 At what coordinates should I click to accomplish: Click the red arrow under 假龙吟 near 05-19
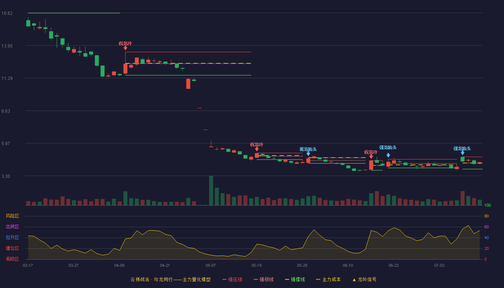coord(257,149)
